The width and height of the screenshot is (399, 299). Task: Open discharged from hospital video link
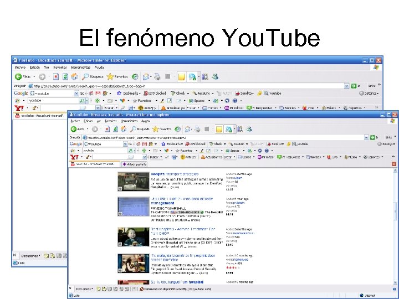[x=177, y=282]
